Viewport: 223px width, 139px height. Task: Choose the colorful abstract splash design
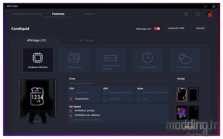point(182,112)
